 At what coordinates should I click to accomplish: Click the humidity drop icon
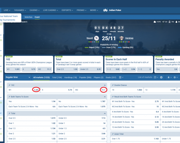coord(176,22)
